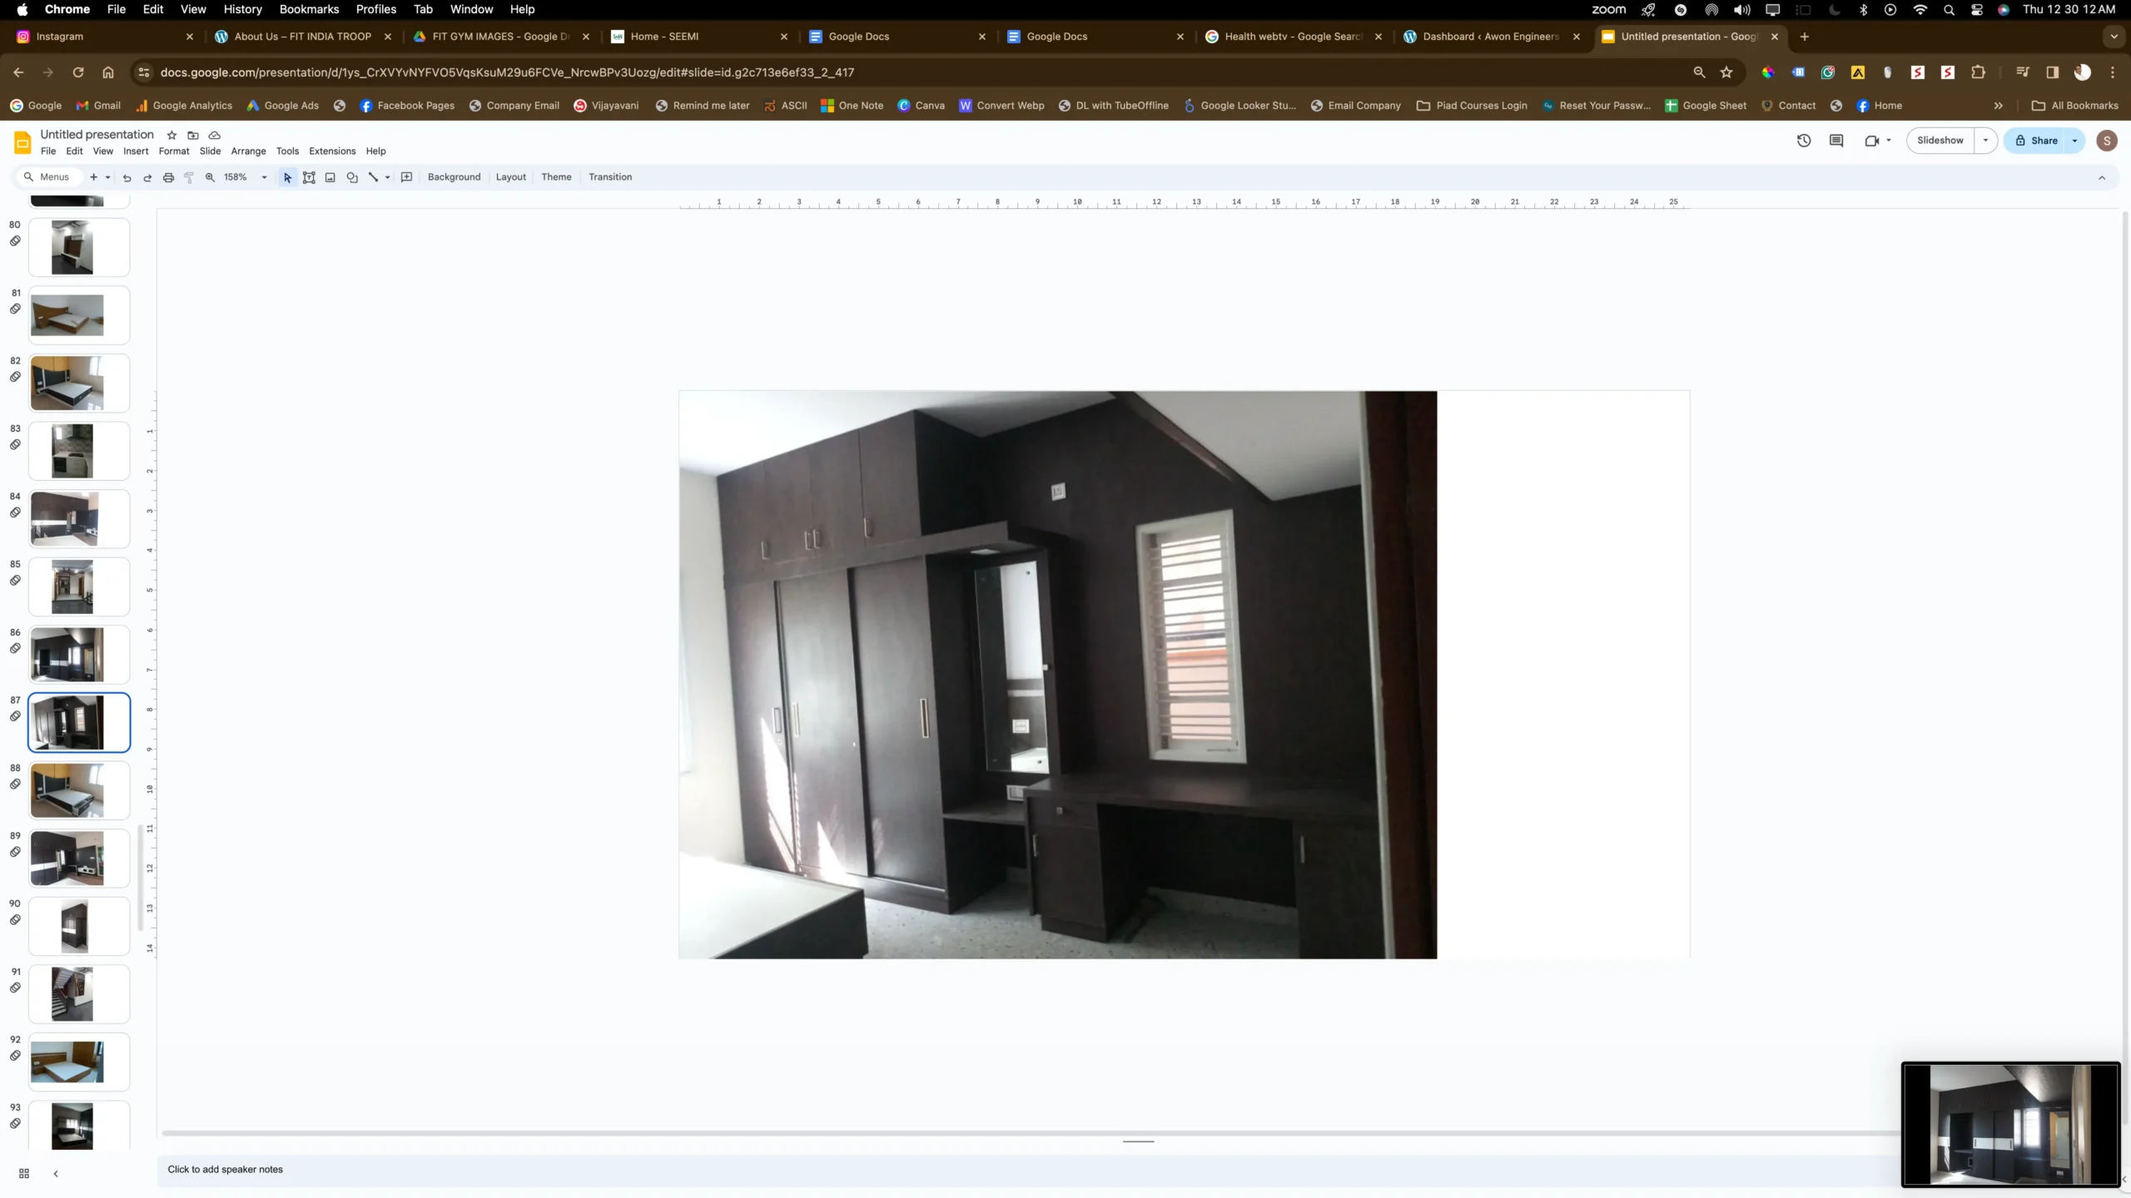Click the Background button
The height and width of the screenshot is (1198, 2131).
pyautogui.click(x=454, y=177)
